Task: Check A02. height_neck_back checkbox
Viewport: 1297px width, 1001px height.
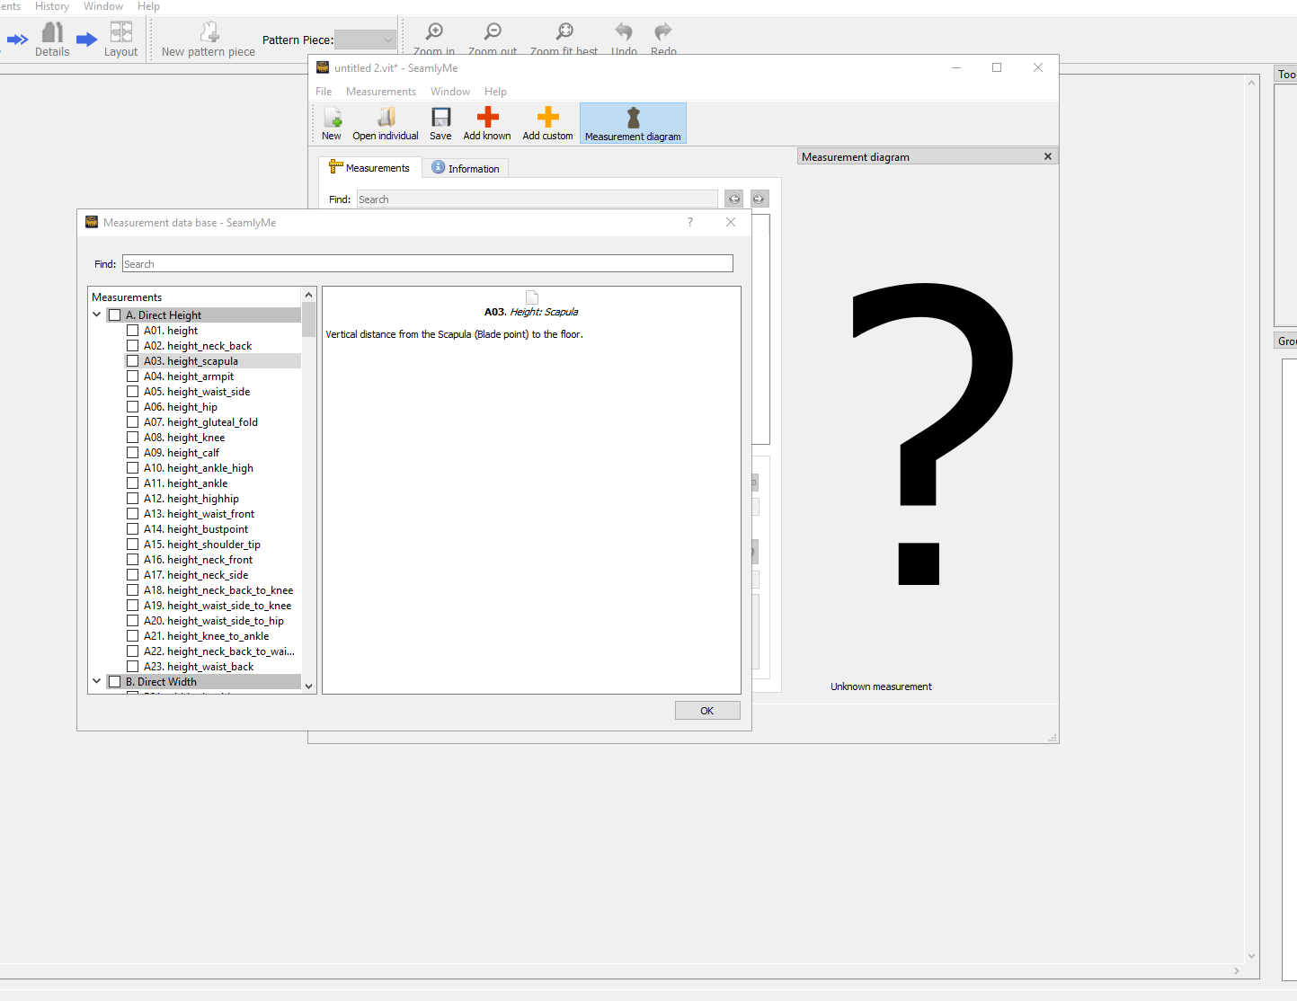Action: 132,346
